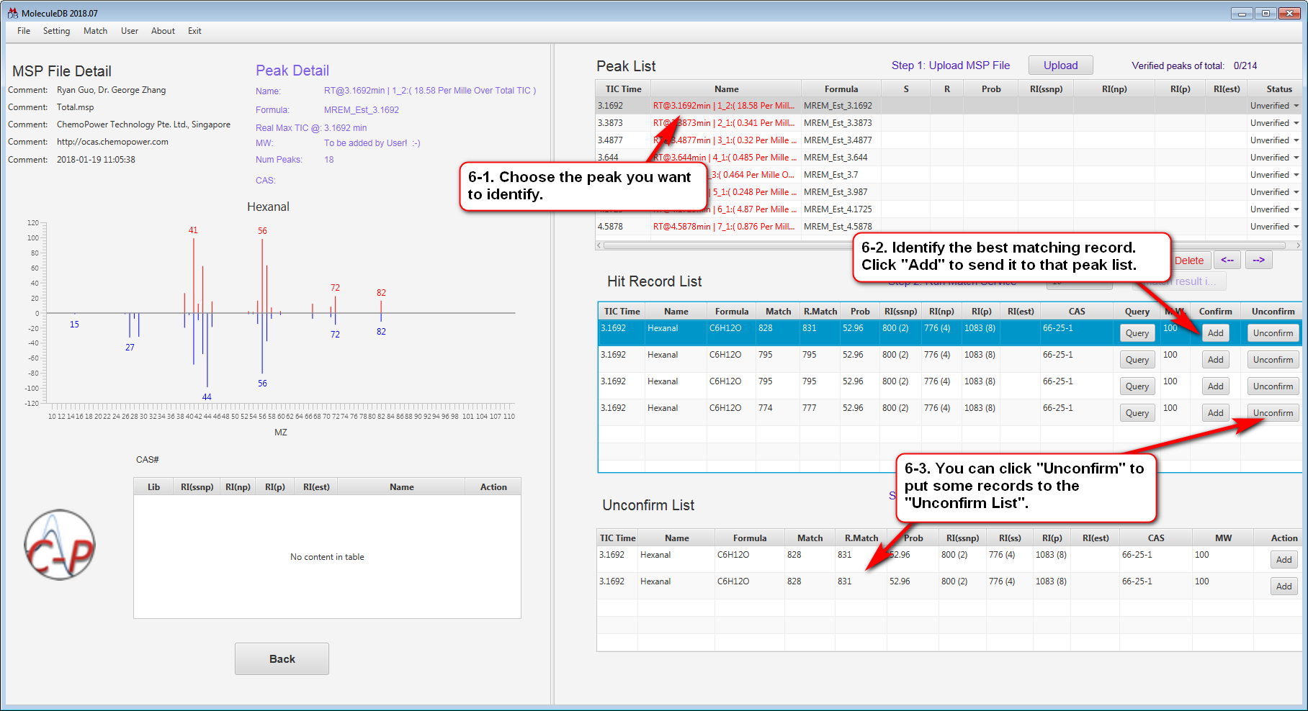Open Status dropdown for the 4.5878 peak
Image resolution: width=1308 pixels, height=711 pixels.
click(x=1296, y=227)
